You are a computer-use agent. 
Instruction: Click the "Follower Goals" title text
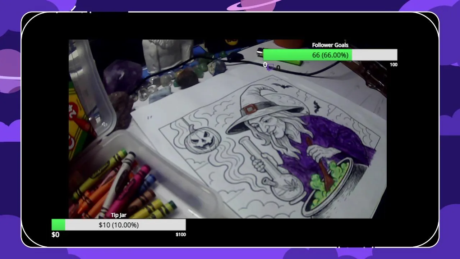pyautogui.click(x=330, y=45)
